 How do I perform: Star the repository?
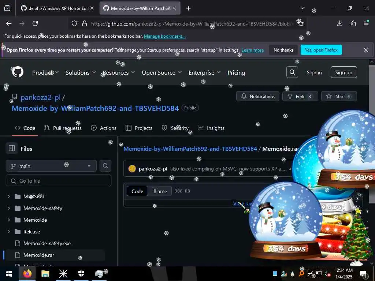(339, 96)
